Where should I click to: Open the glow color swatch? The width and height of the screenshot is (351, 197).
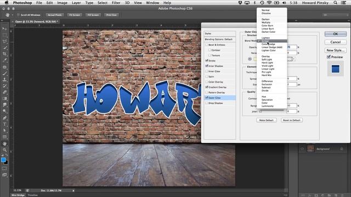(254, 59)
